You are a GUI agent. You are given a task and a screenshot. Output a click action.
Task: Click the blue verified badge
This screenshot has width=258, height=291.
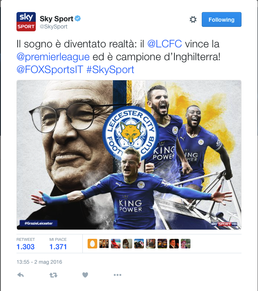pos(78,18)
